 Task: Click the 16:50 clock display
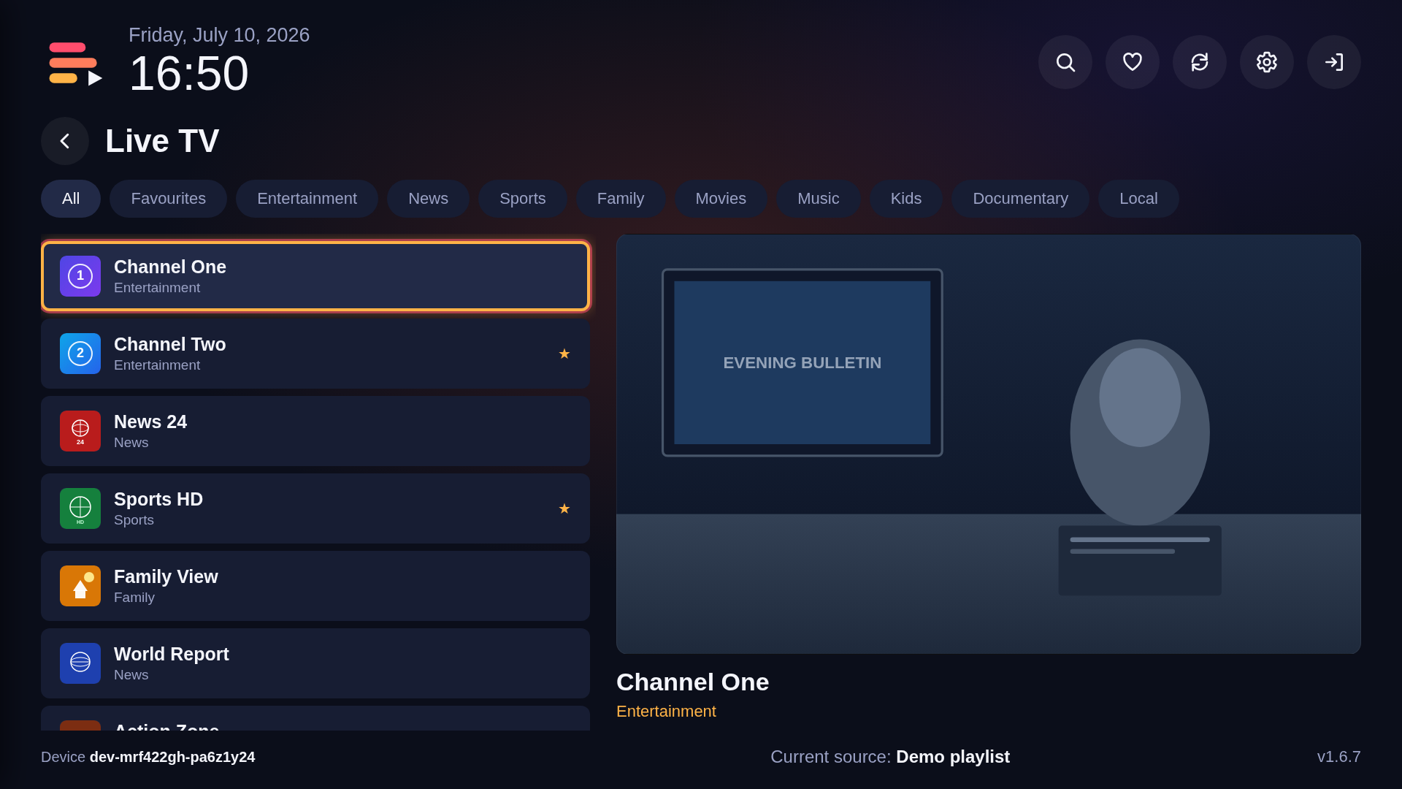[x=188, y=73]
